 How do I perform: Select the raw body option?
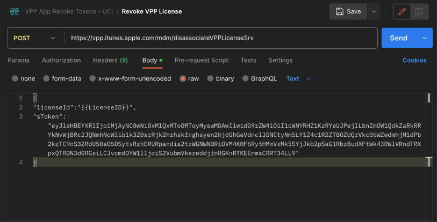coord(183,78)
